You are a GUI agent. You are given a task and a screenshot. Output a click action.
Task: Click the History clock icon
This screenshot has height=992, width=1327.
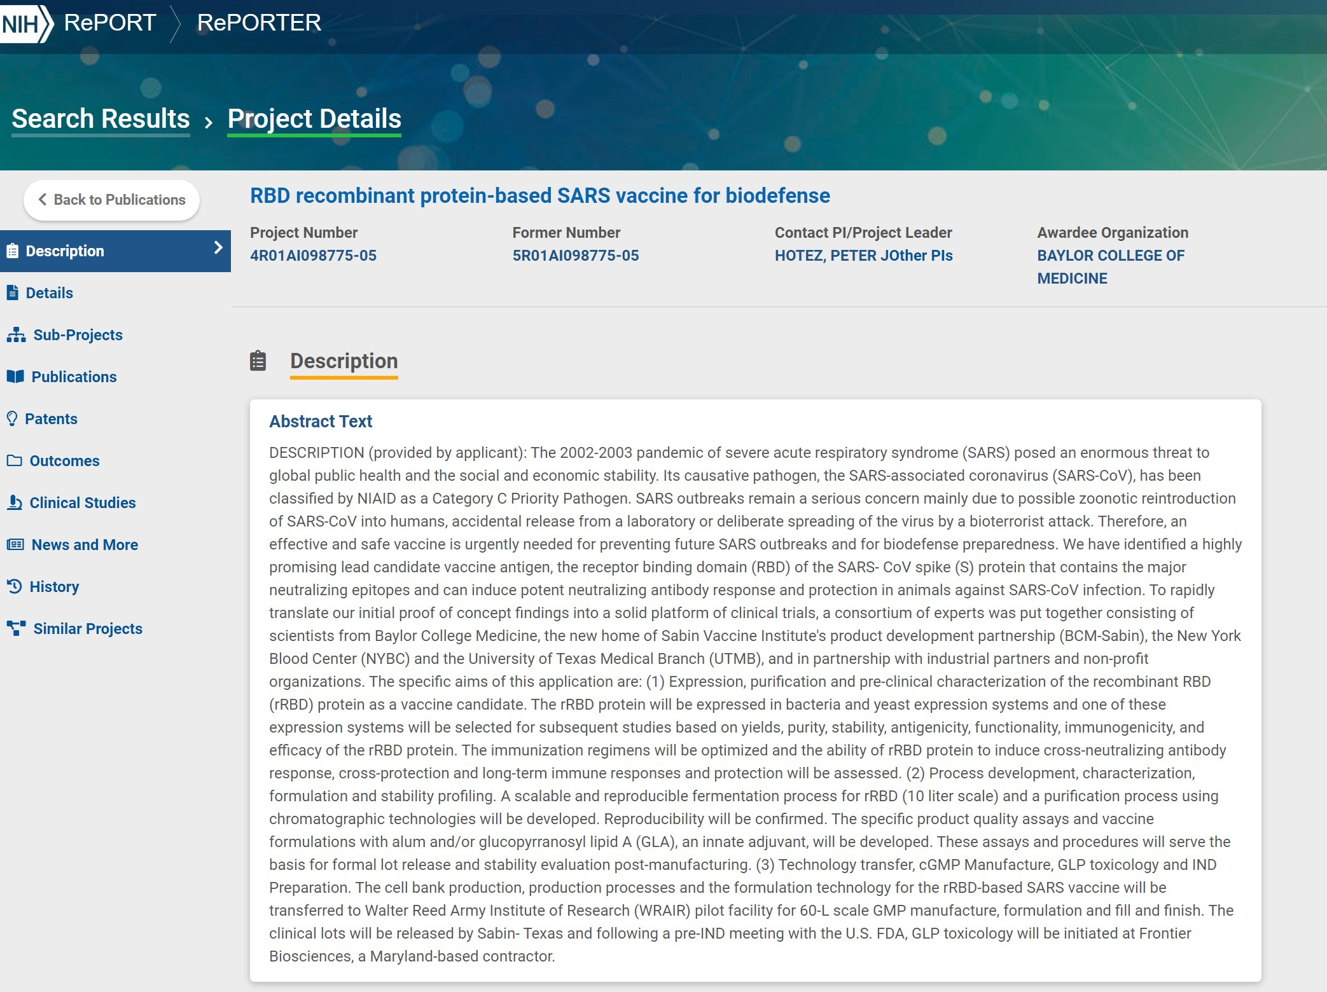point(14,586)
